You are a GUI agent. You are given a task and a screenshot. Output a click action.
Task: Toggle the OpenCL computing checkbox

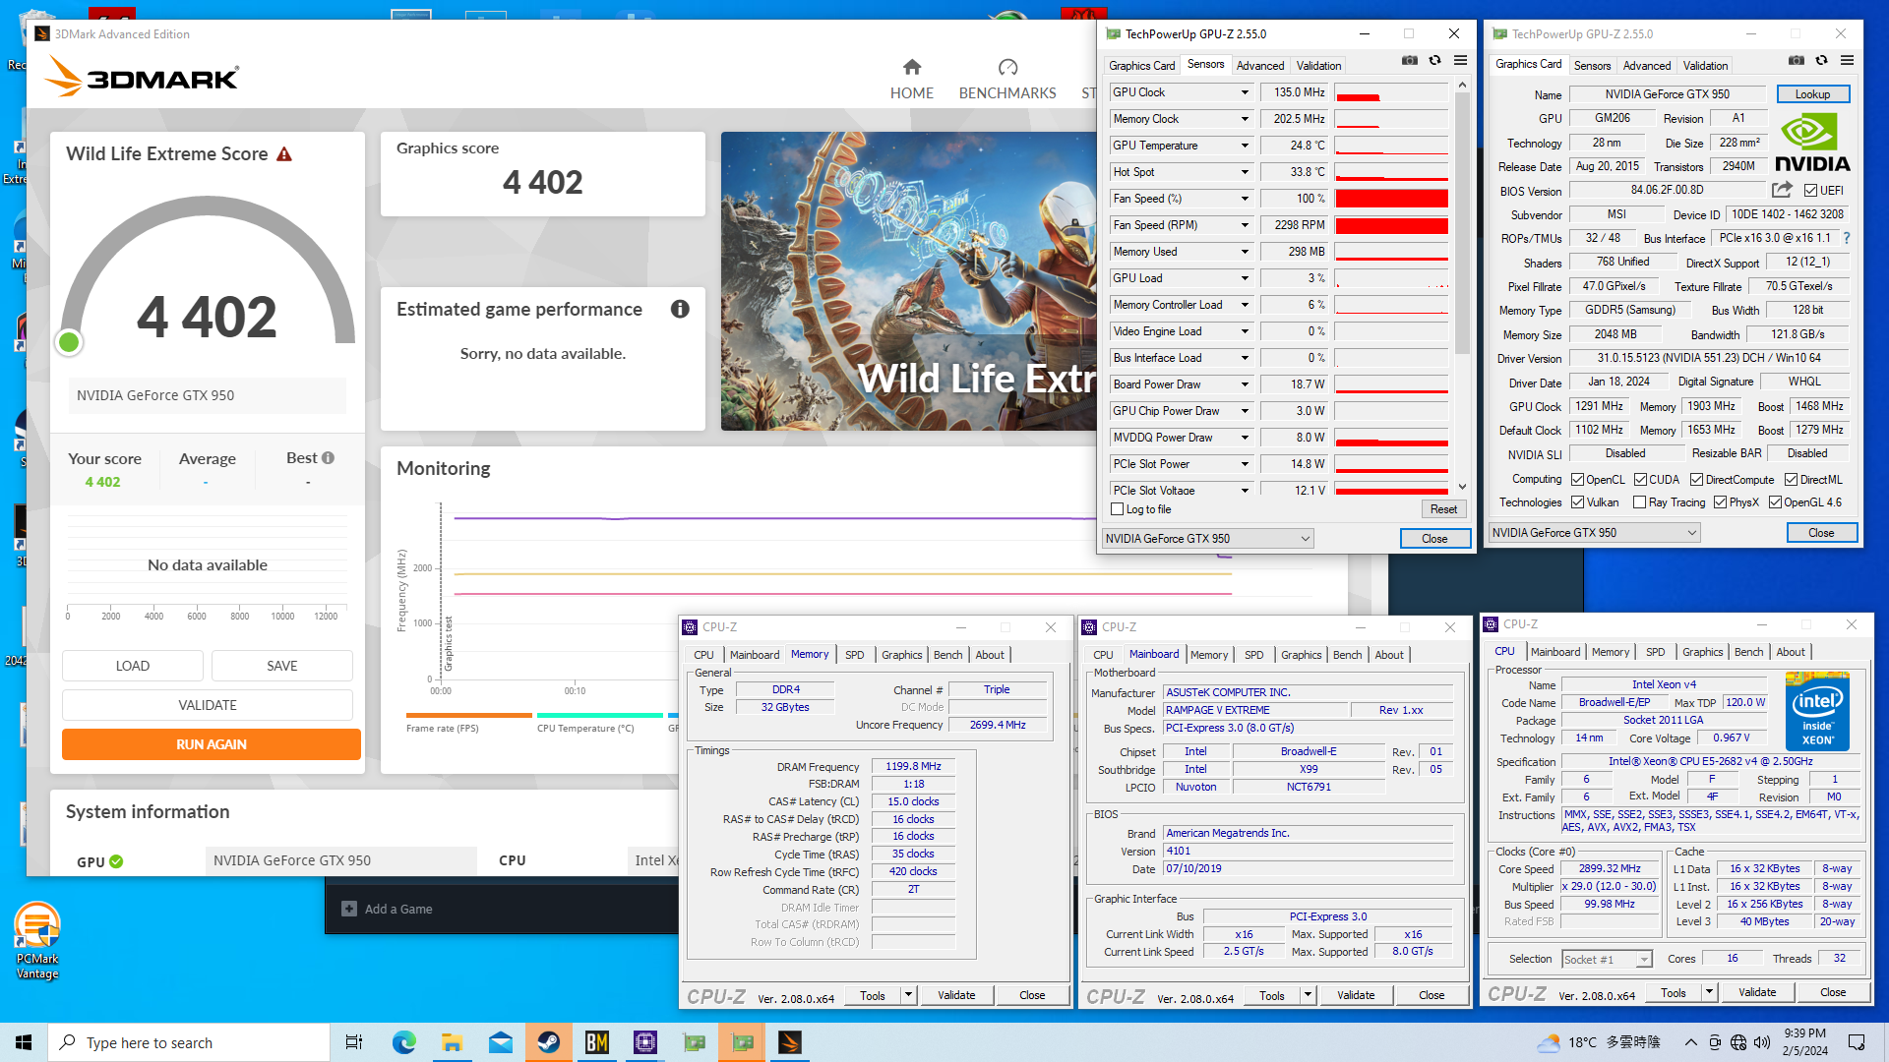coord(1577,480)
